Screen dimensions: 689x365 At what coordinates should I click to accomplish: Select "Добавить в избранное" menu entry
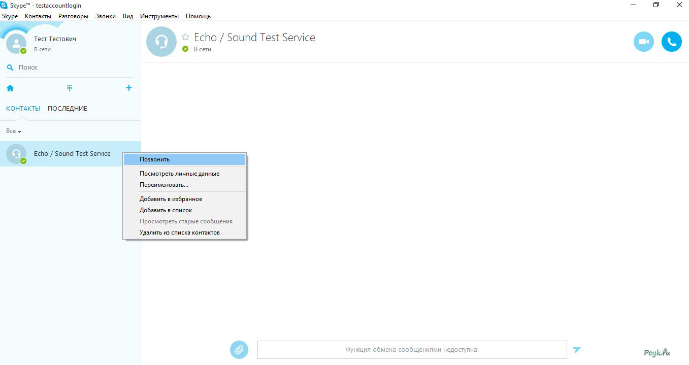[x=171, y=199]
